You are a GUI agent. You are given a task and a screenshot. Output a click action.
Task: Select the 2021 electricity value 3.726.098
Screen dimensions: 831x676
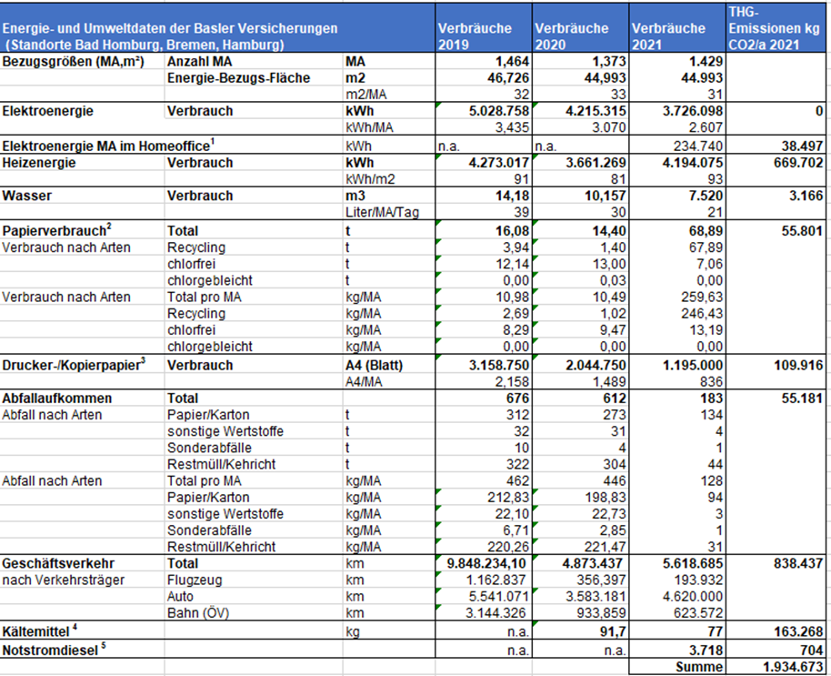point(693,111)
